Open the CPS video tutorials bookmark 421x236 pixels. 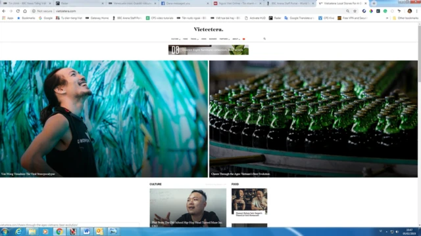click(x=159, y=18)
